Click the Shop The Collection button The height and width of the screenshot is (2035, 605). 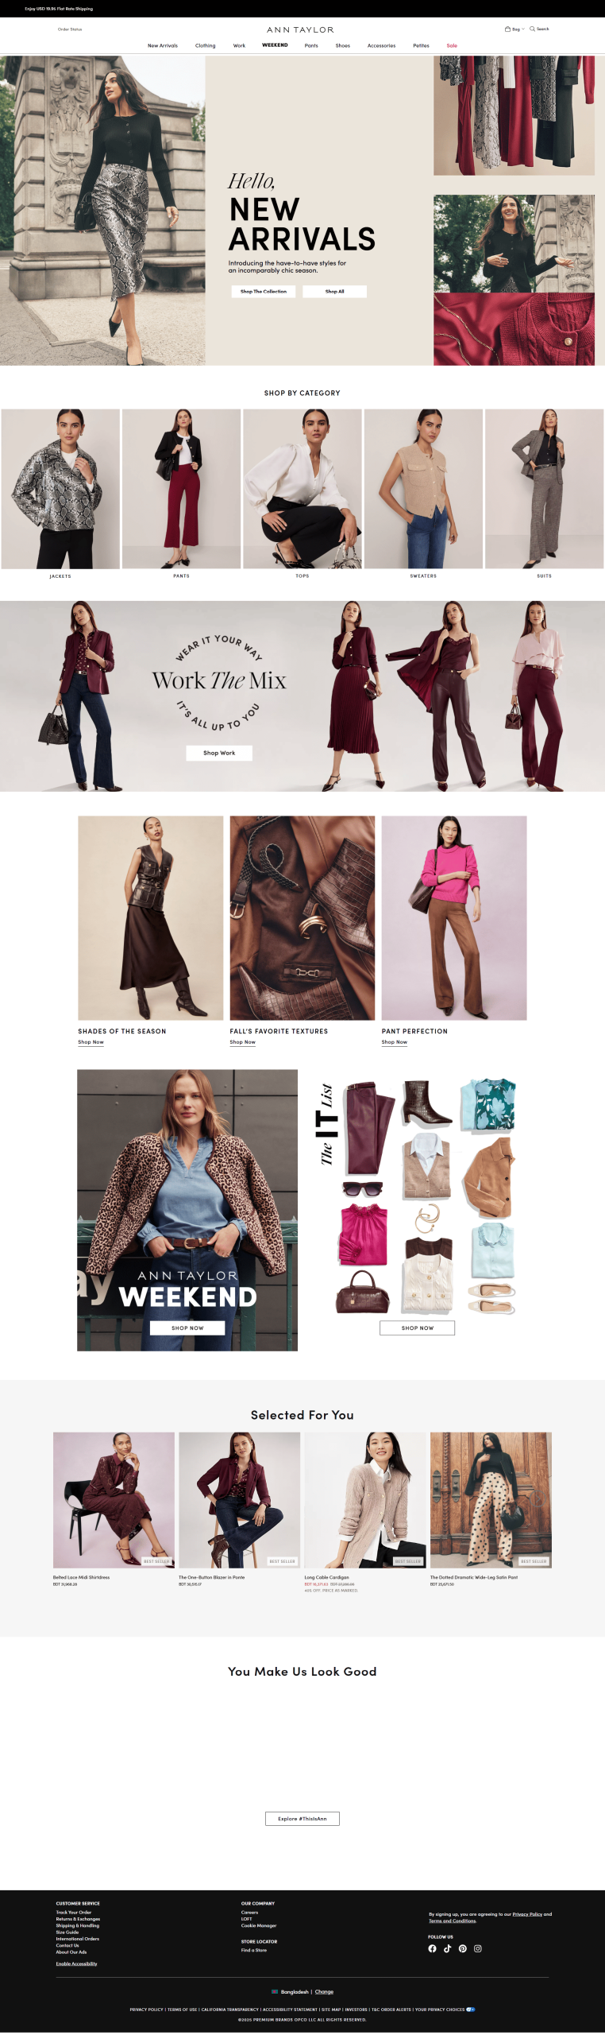[x=264, y=292]
